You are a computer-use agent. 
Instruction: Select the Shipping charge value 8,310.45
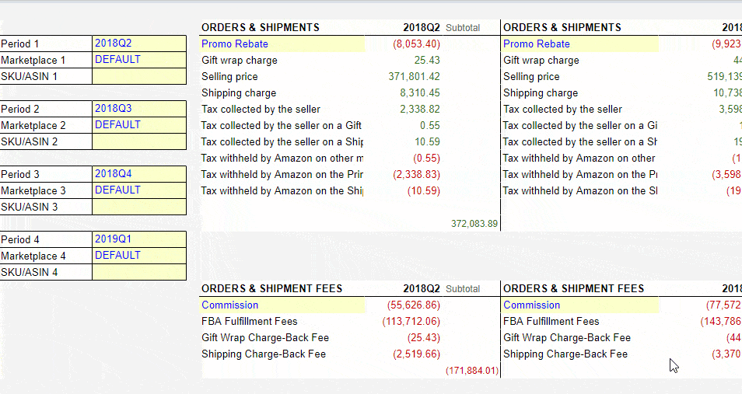[x=419, y=93]
